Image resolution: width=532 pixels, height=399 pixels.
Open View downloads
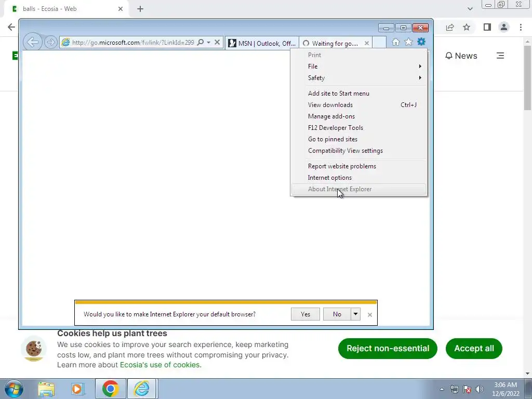click(x=359, y=105)
